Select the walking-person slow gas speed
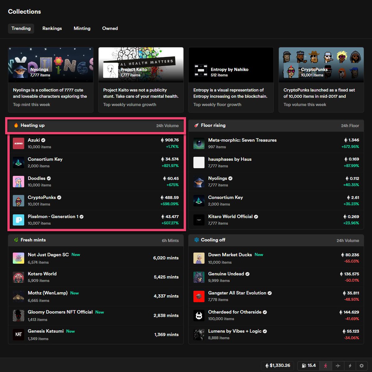 click(x=325, y=365)
